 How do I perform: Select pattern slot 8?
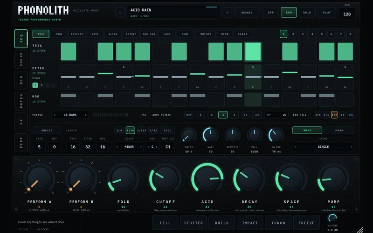(350, 34)
